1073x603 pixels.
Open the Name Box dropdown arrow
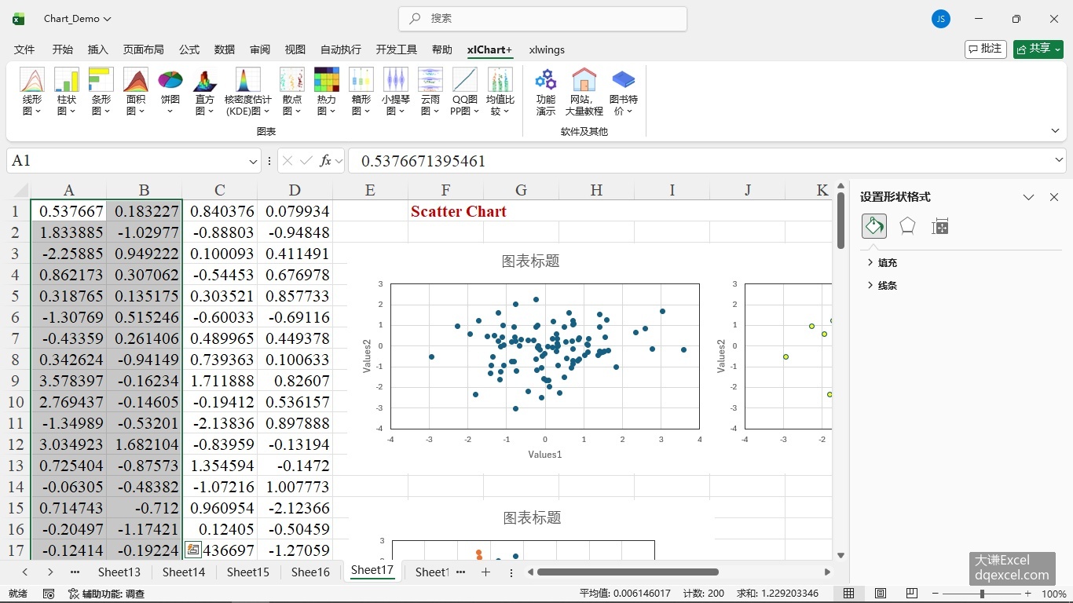(253, 161)
